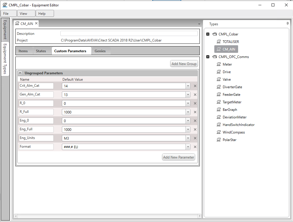The height and width of the screenshot is (222, 293).
Task: Click the project path text
Action: pos(111,40)
